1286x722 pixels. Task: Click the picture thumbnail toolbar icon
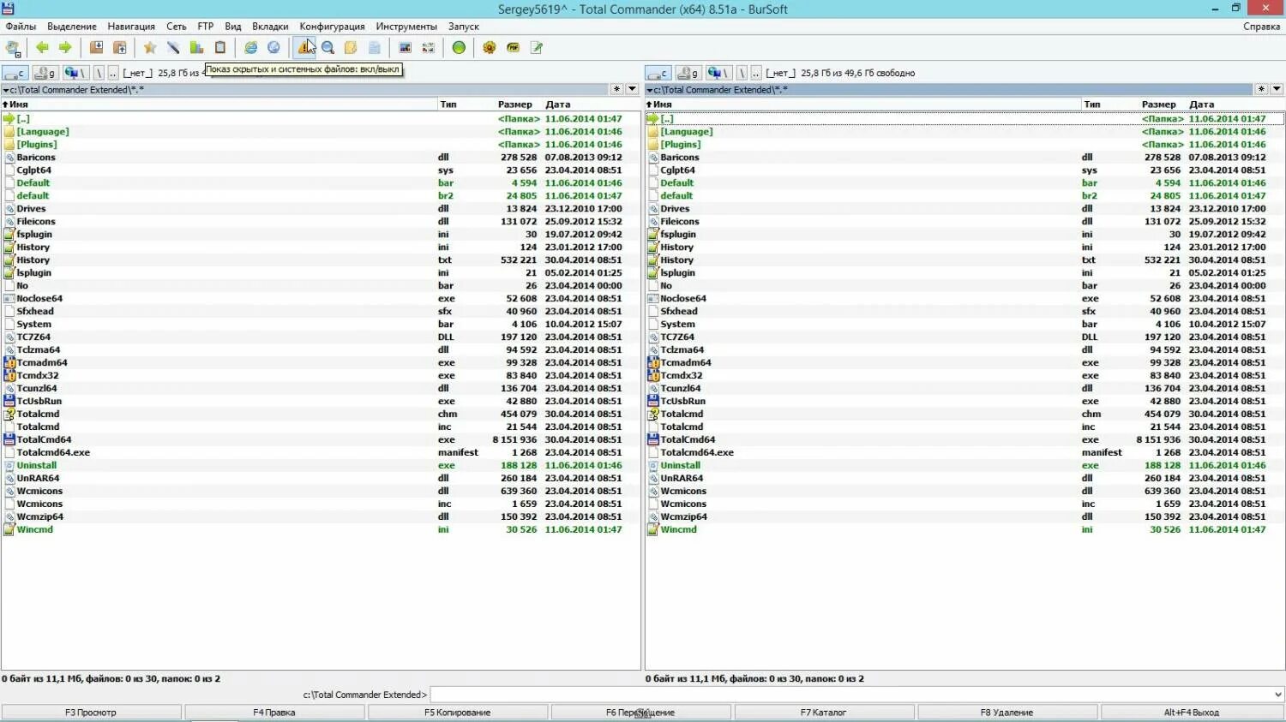point(406,48)
